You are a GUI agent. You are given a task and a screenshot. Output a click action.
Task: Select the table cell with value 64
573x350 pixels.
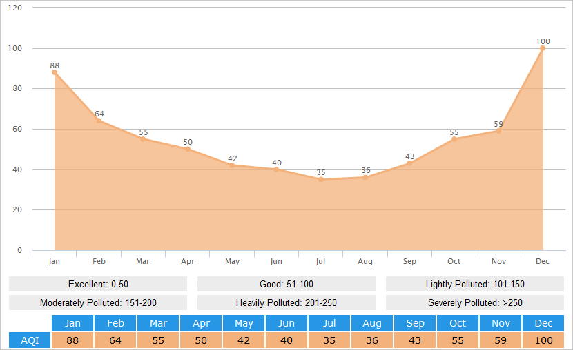115,340
